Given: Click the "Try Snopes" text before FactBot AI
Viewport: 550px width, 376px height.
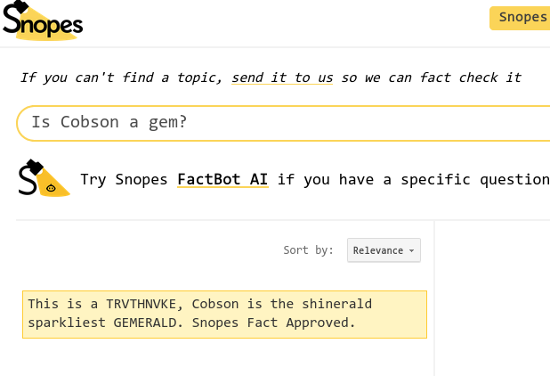Looking at the screenshot, I should point(124,179).
